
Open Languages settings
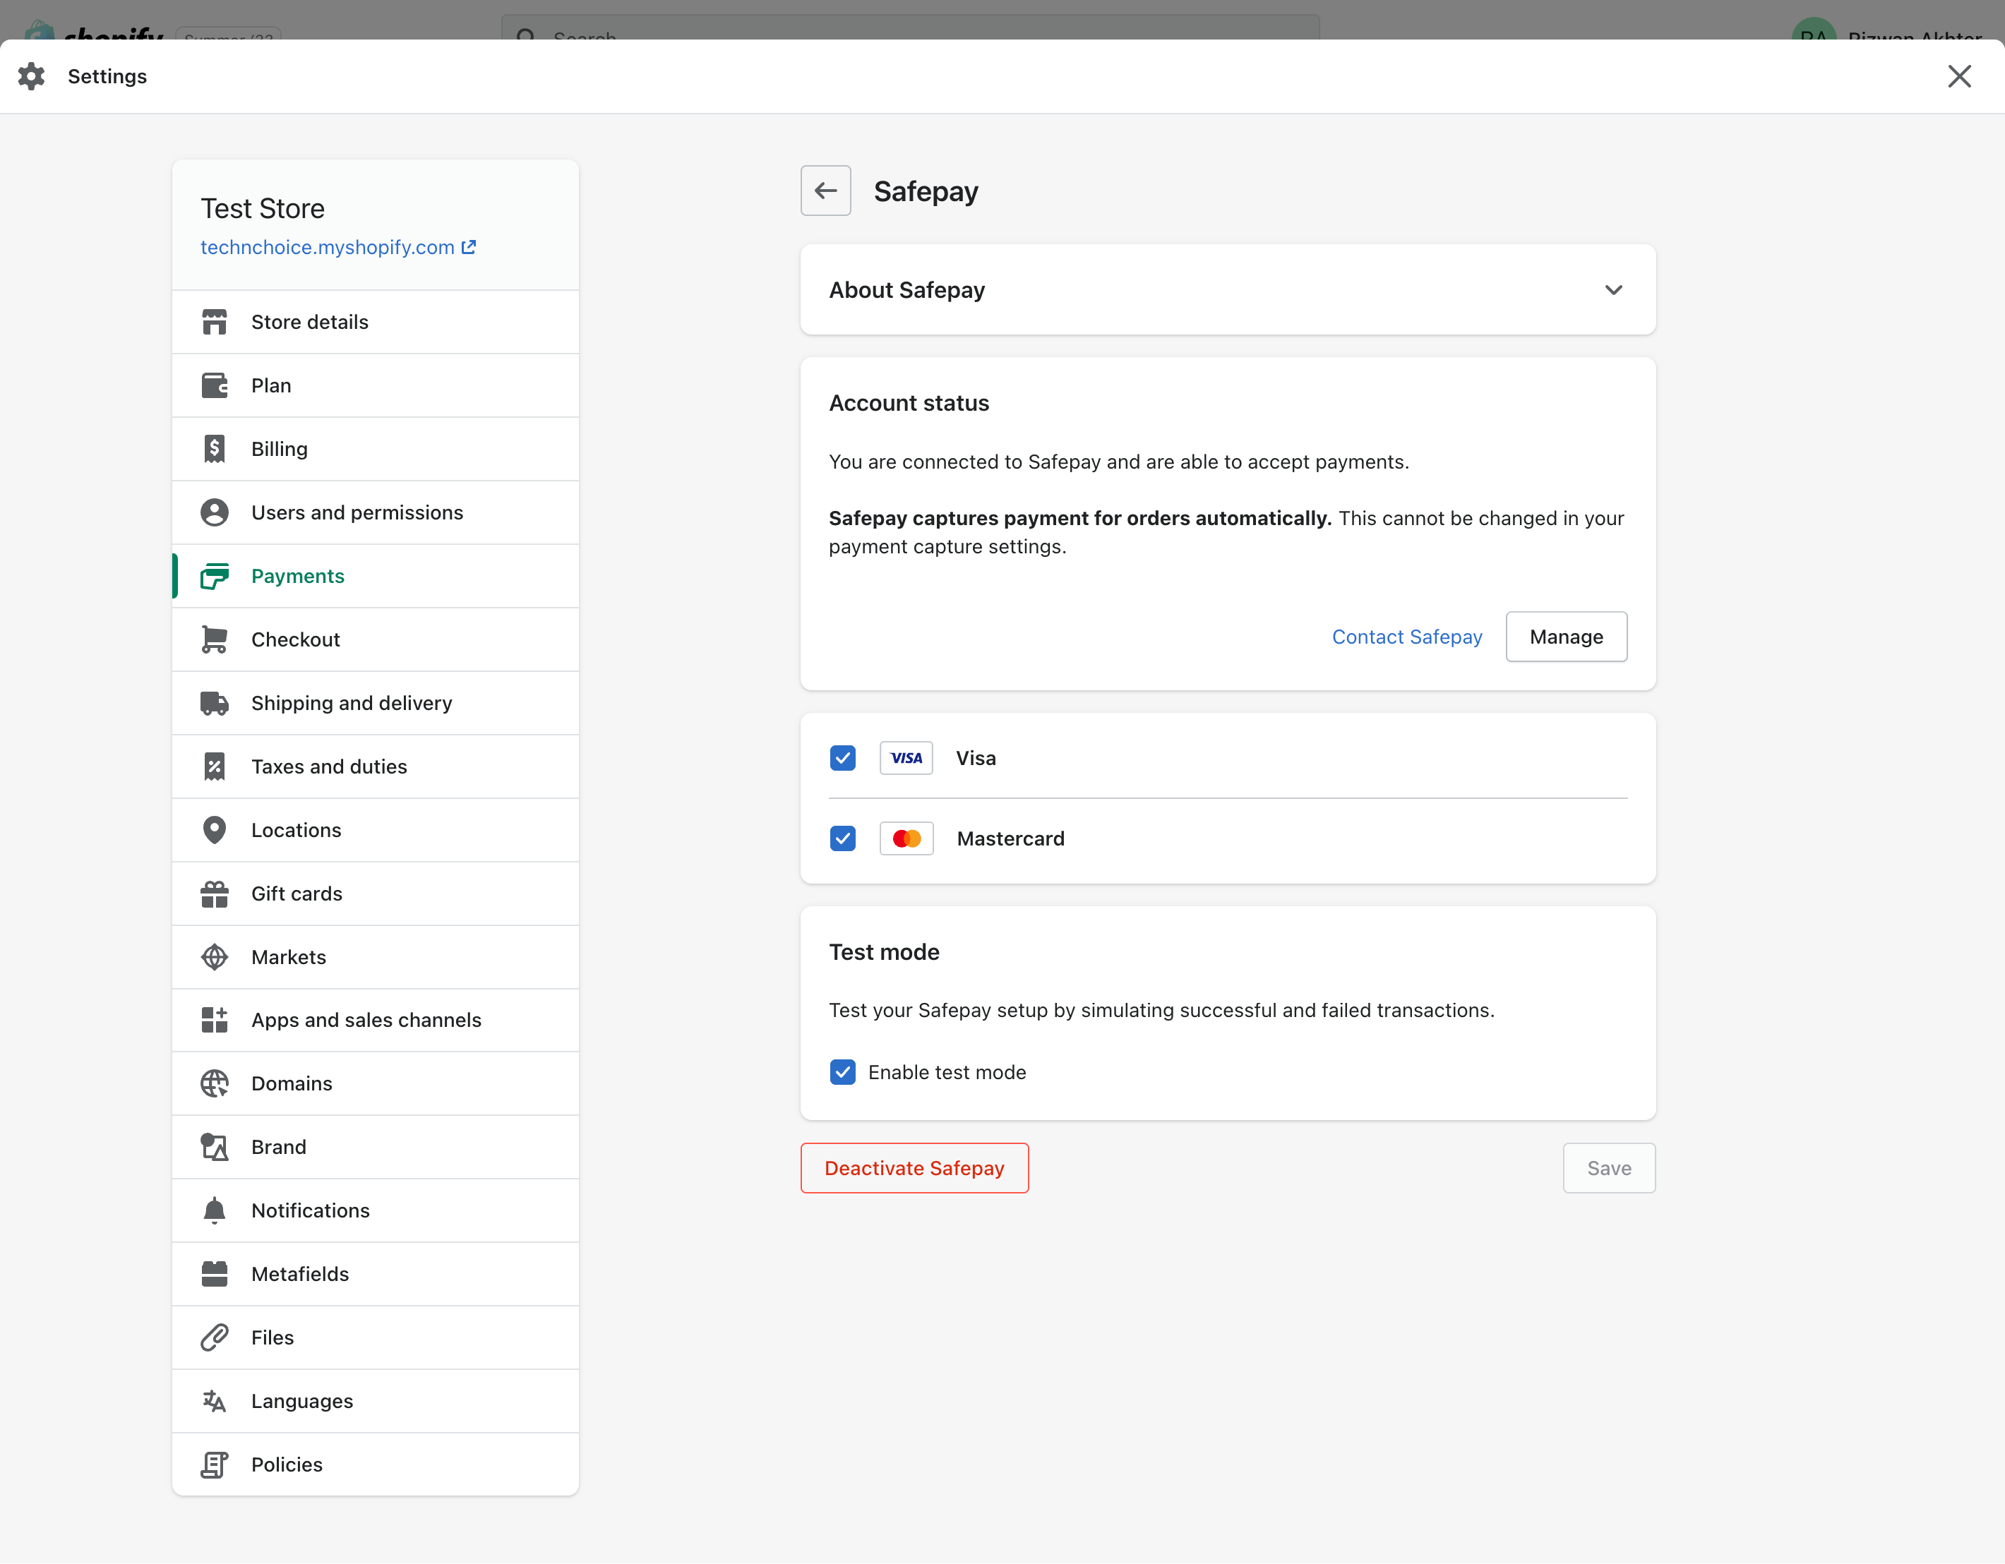point(376,1402)
